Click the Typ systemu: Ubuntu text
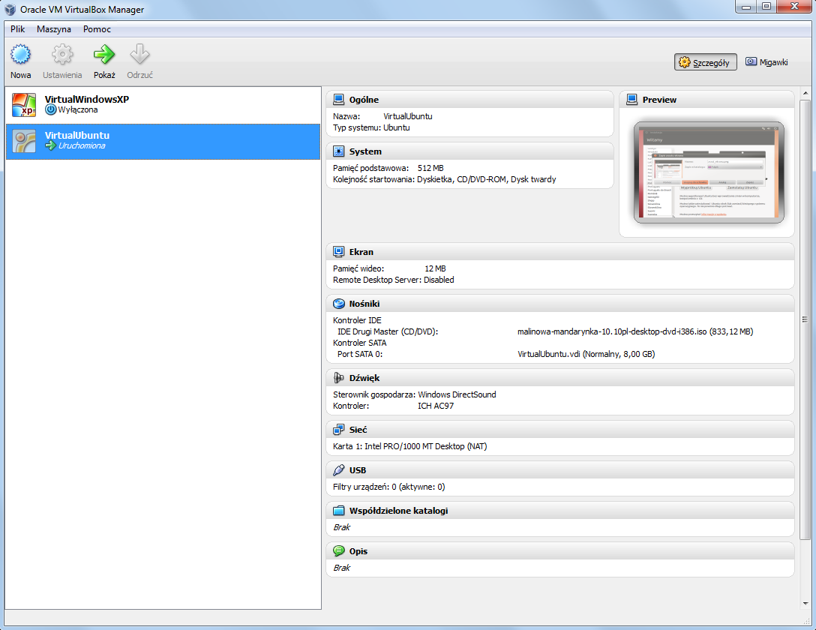This screenshot has width=816, height=630. pyautogui.click(x=371, y=128)
